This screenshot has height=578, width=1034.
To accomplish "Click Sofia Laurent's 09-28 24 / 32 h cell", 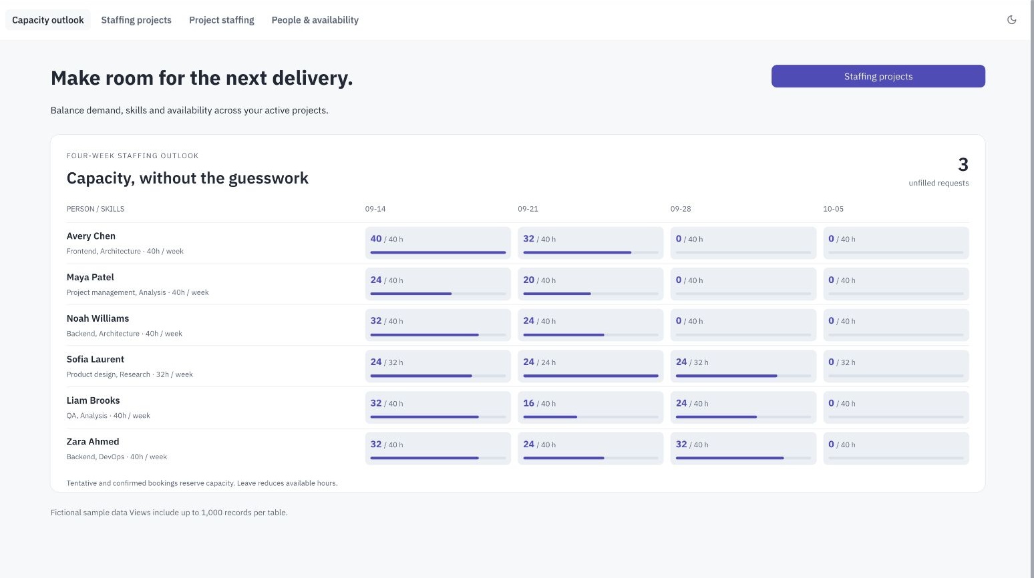I will coord(743,366).
